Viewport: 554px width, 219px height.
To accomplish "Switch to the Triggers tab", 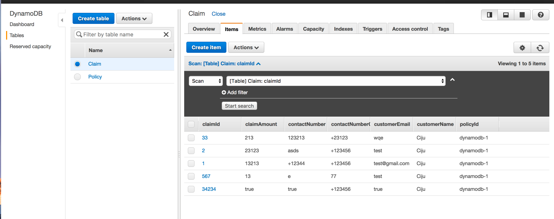I will pyautogui.click(x=372, y=29).
